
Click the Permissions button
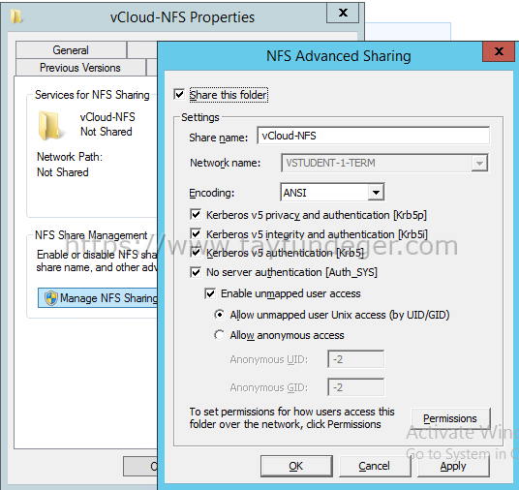pyautogui.click(x=450, y=418)
